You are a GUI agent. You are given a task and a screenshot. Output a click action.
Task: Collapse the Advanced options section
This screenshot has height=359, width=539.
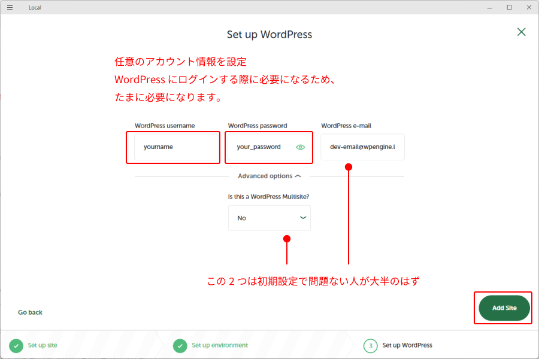pyautogui.click(x=269, y=176)
